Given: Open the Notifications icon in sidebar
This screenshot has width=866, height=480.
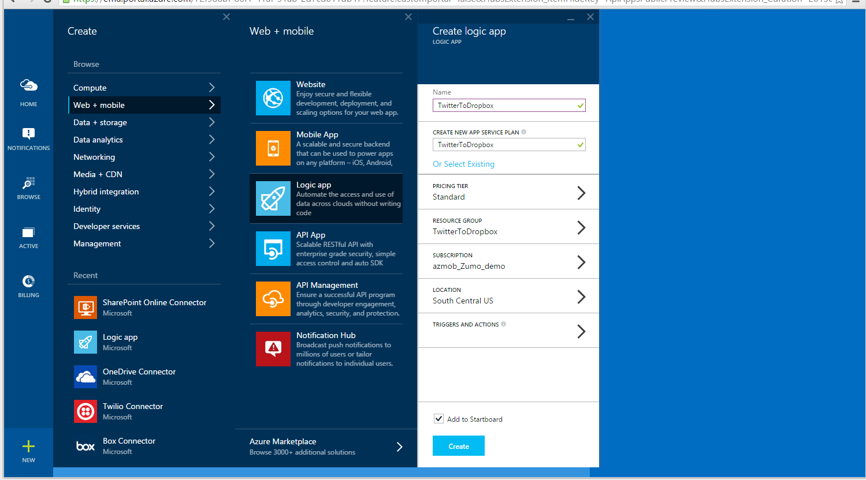Looking at the screenshot, I should click(28, 134).
